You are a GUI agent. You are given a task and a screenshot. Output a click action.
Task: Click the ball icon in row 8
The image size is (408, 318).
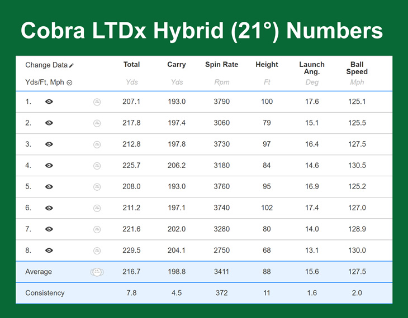(97, 250)
